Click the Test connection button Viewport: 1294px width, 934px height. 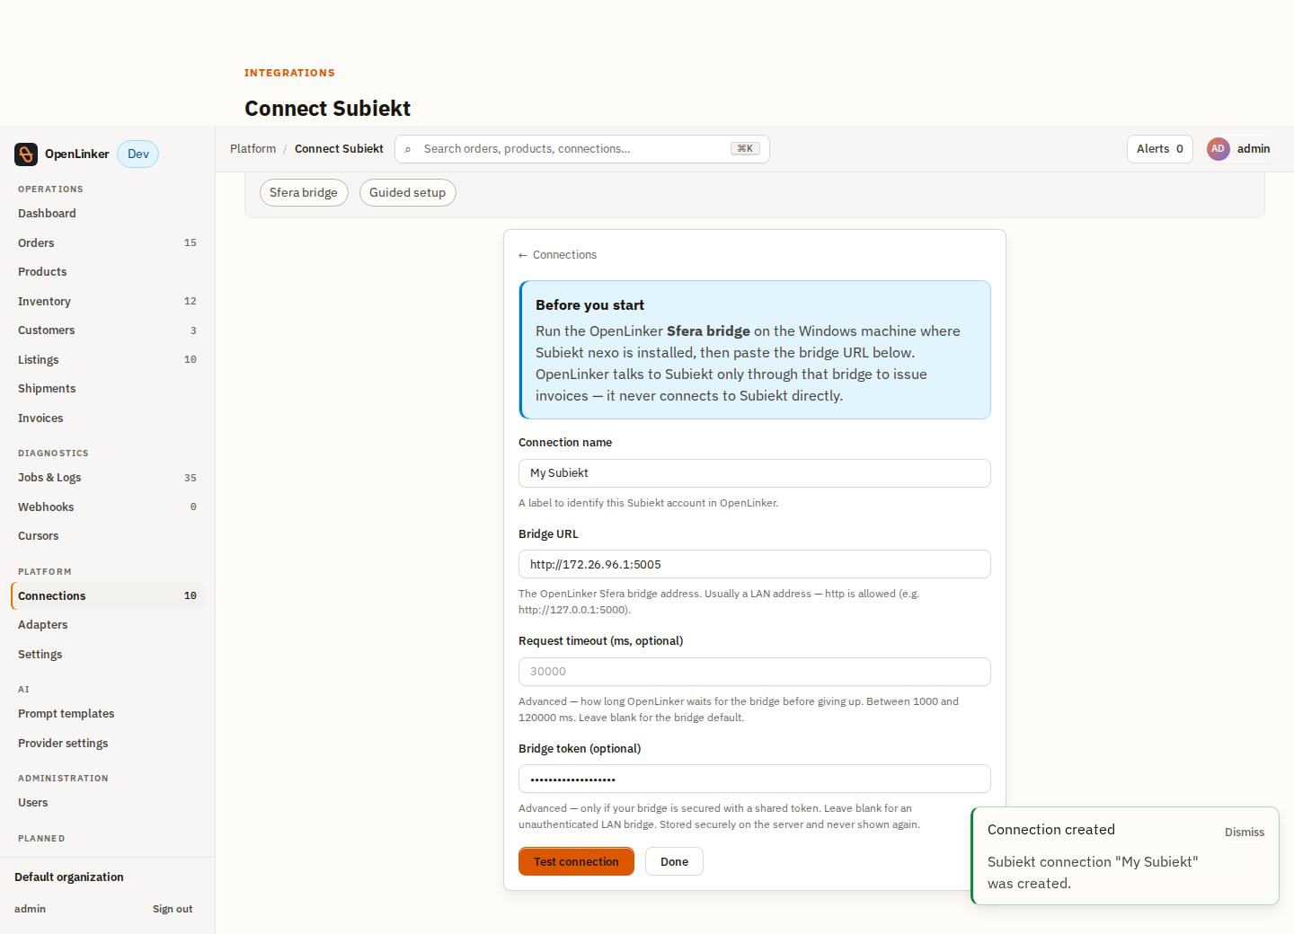576,862
